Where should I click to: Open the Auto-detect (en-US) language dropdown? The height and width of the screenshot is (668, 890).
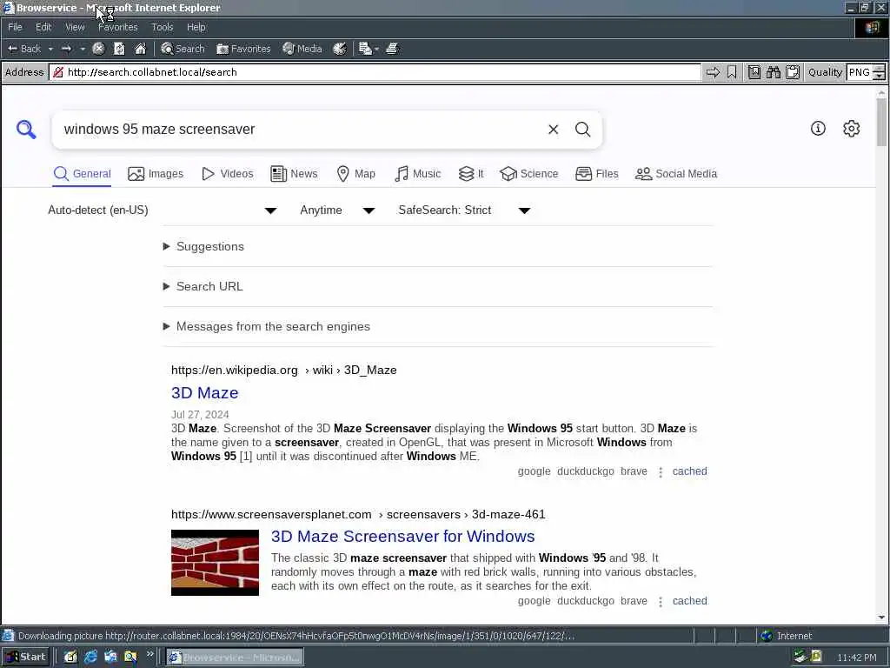pyautogui.click(x=163, y=210)
